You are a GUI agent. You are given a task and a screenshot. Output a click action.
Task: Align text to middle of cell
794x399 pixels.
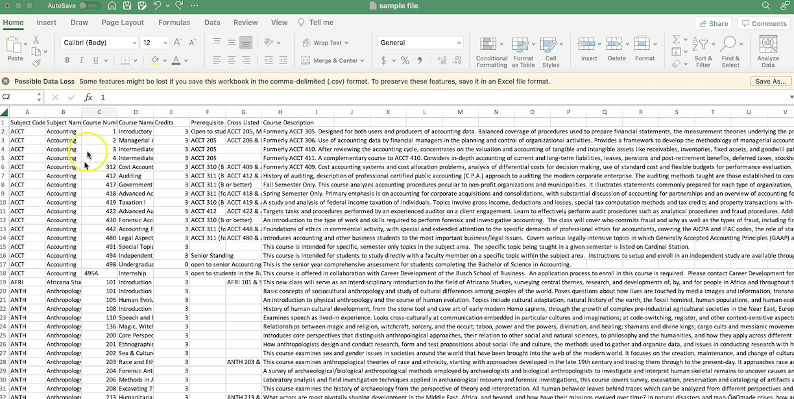232,43
